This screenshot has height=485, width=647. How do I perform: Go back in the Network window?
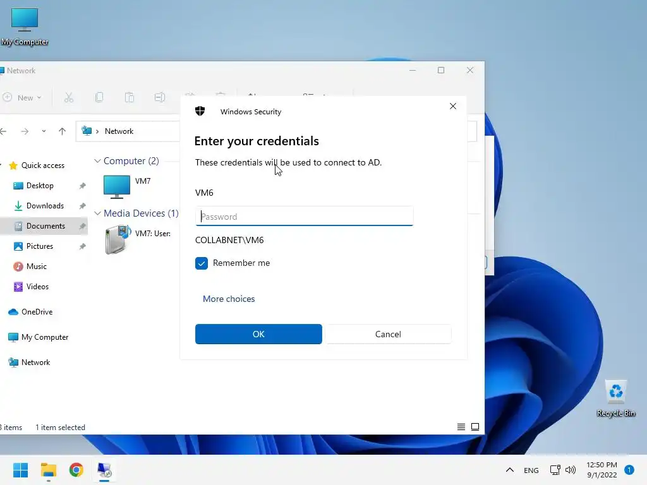click(x=3, y=131)
